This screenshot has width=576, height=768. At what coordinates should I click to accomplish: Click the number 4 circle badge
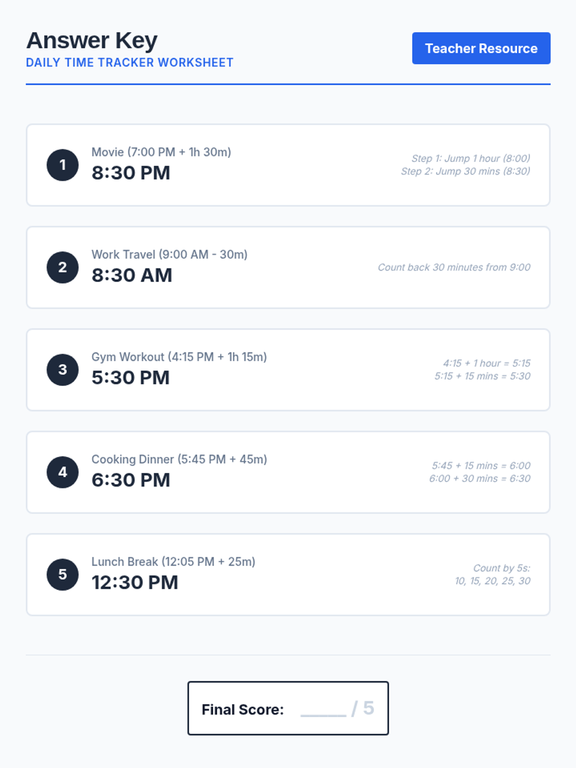click(62, 472)
